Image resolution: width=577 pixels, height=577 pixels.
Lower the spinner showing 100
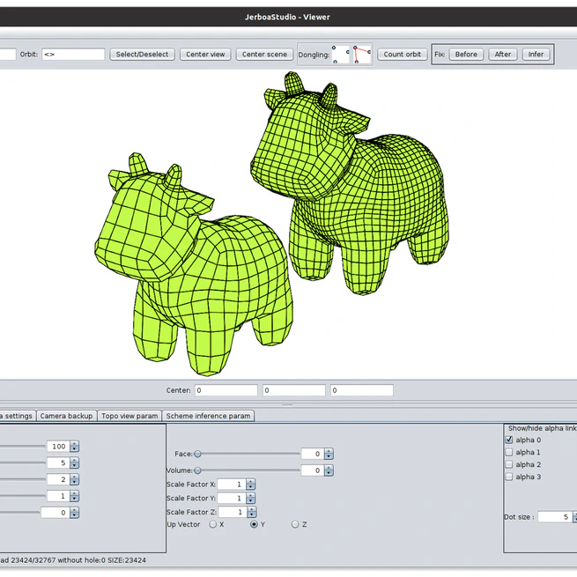(x=74, y=449)
